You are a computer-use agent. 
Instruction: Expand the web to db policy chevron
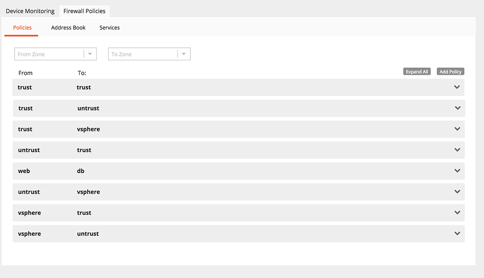(x=457, y=171)
